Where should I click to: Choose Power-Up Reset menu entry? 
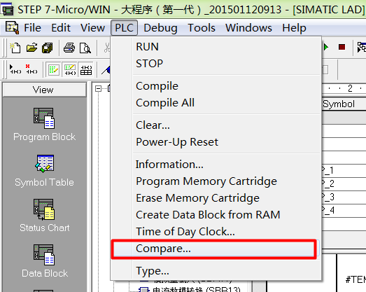pos(177,142)
